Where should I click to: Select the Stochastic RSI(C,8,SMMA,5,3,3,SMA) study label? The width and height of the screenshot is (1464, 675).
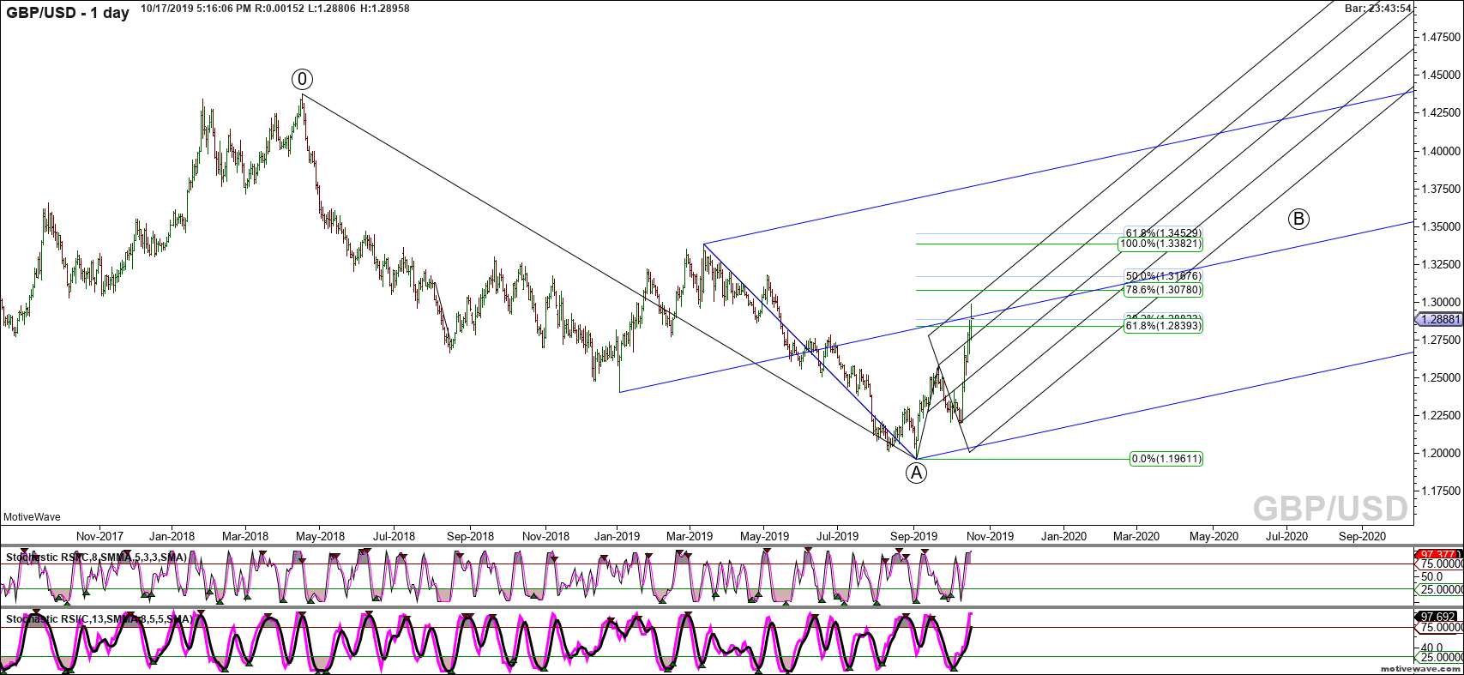96,557
